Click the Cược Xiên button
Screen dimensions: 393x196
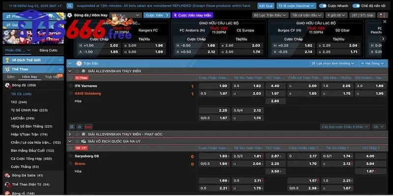tap(155, 15)
